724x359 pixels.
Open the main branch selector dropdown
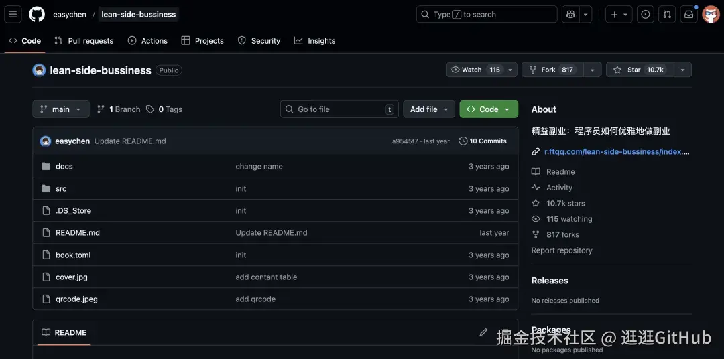coord(61,109)
